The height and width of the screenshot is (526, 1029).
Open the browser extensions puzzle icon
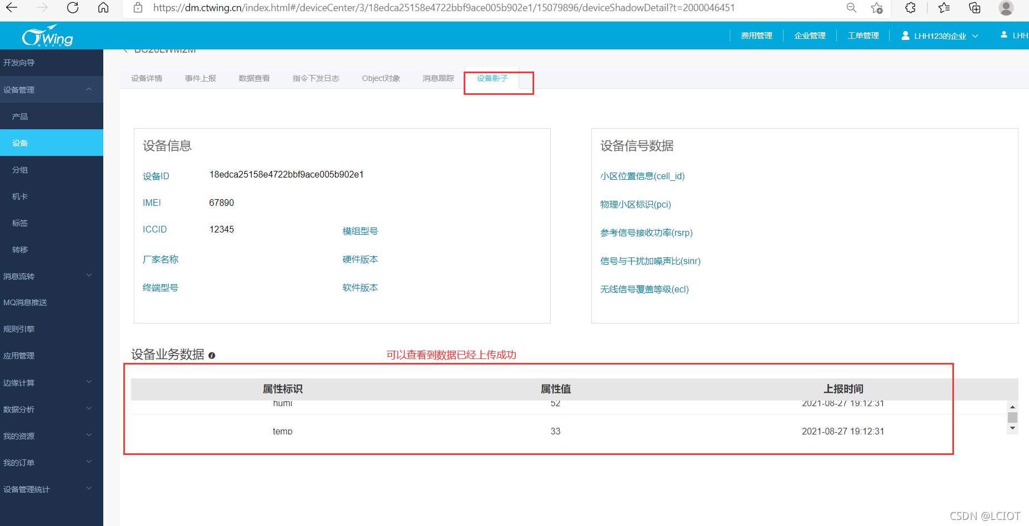click(911, 8)
